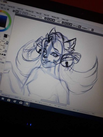Click the reset rotation icon after rotate buttons
The image size is (103, 137).
click(71, 25)
